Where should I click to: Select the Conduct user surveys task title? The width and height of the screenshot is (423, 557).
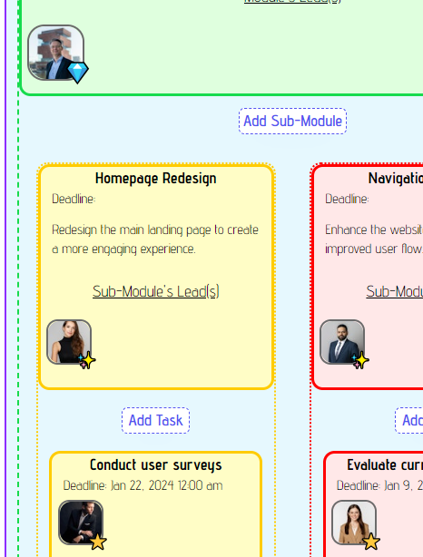point(156,465)
